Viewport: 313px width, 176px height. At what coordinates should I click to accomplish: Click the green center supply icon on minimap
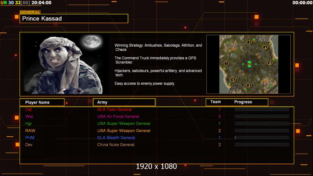point(249,64)
